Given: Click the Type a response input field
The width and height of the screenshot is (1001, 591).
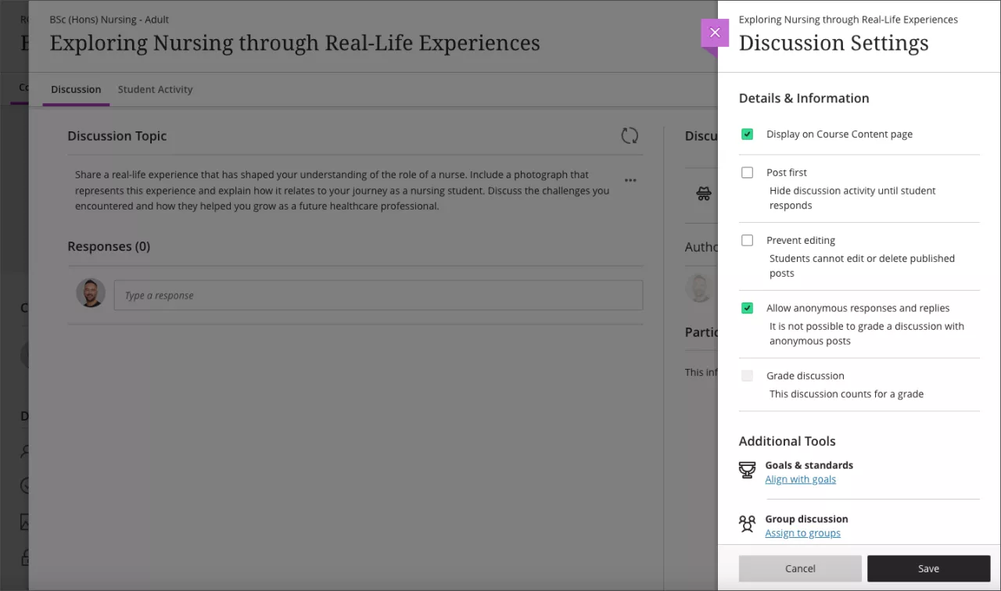Looking at the screenshot, I should click(379, 295).
